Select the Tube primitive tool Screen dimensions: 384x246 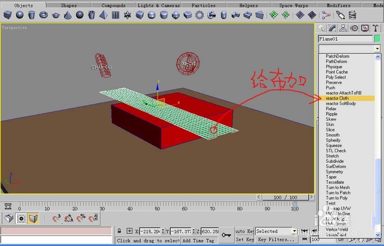91,15
